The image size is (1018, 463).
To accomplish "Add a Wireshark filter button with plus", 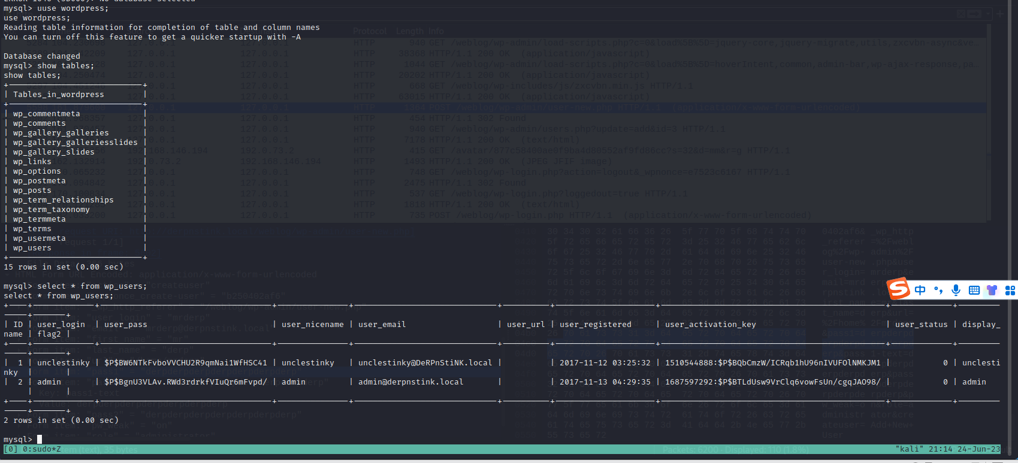I will pyautogui.click(x=1000, y=13).
